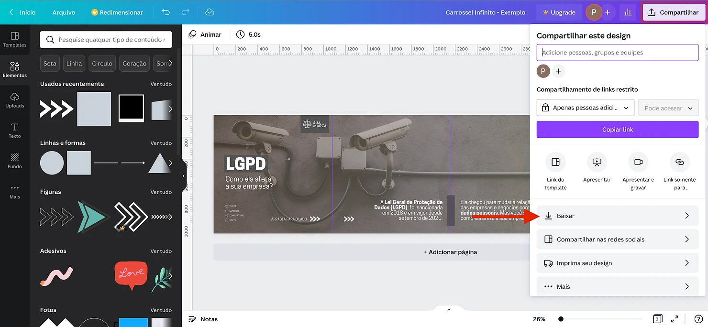
Task: Click Ver tudo for Usados recentemente
Action: click(161, 84)
